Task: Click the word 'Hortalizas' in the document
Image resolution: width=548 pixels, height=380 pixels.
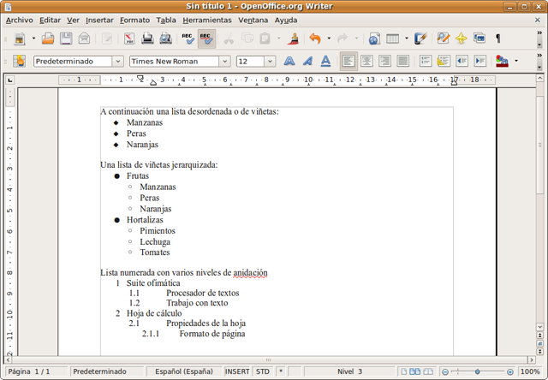Action: point(145,220)
